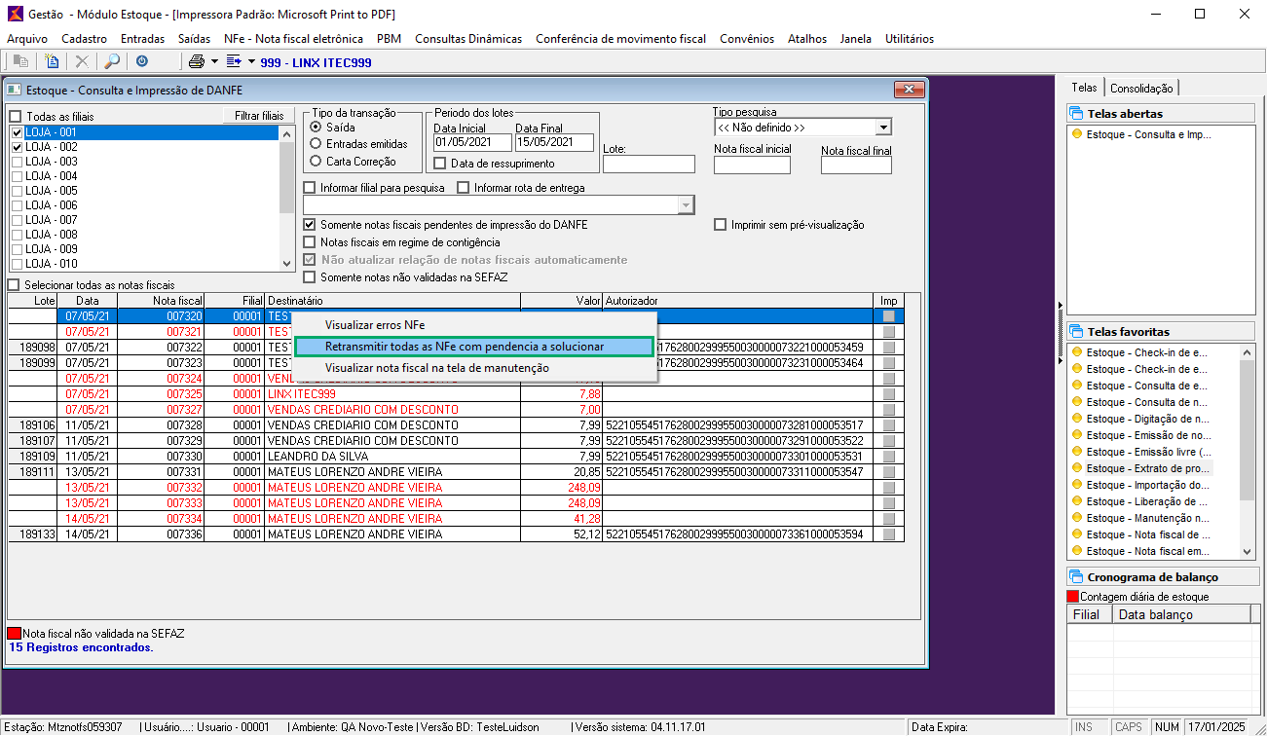Check Informar filial para pesquisa
1267x736 pixels.
(x=310, y=188)
